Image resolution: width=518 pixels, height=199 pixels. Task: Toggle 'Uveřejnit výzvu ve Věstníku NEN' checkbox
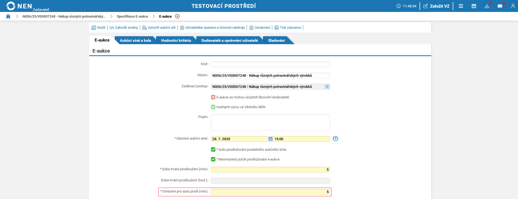(x=213, y=107)
